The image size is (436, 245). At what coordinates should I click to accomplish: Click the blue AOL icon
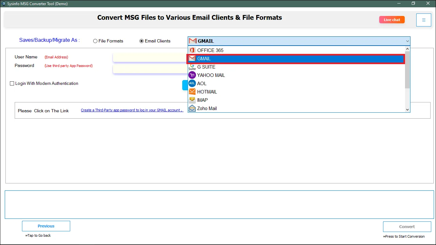tap(192, 84)
